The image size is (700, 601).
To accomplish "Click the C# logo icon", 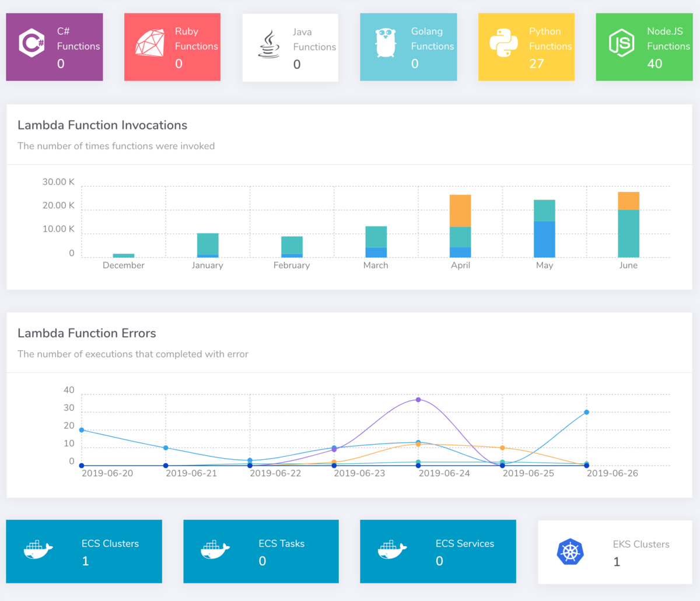I will tap(32, 43).
